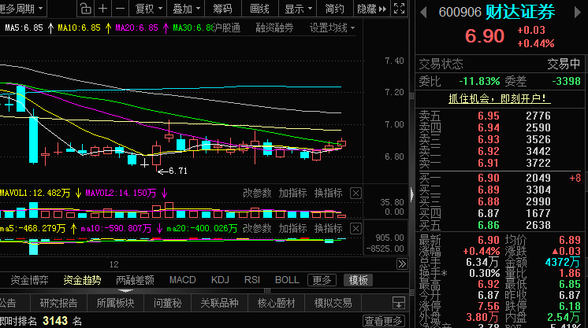
Task: Expand the 多周期 period dropdown
Action: click(x=22, y=9)
